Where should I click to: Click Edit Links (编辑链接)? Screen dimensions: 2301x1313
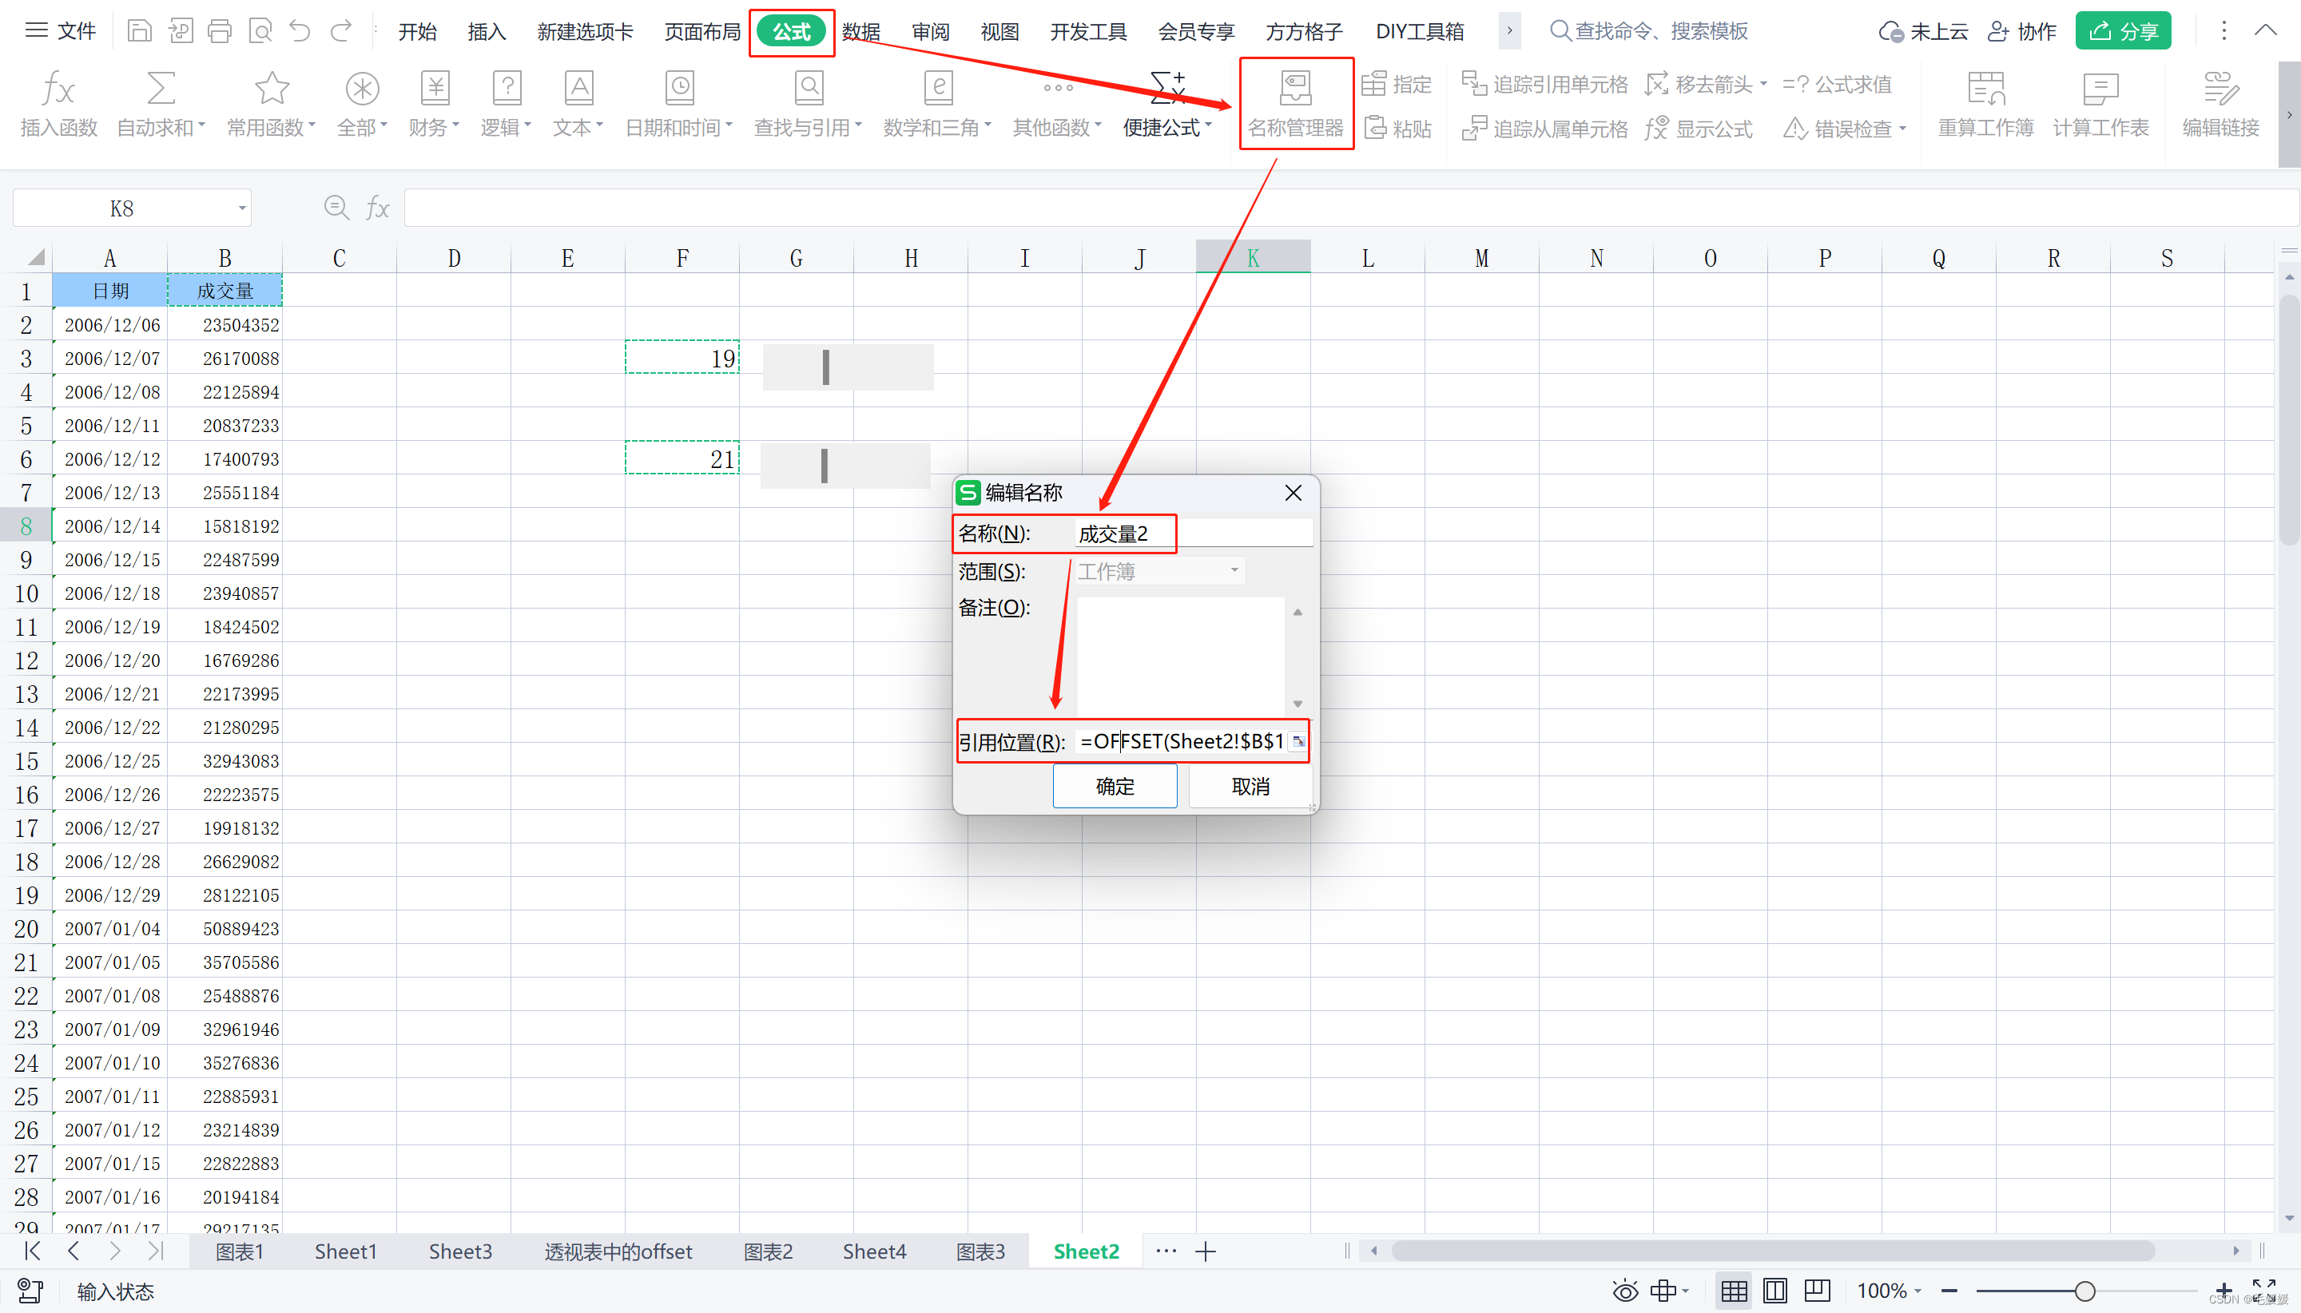click(2221, 105)
